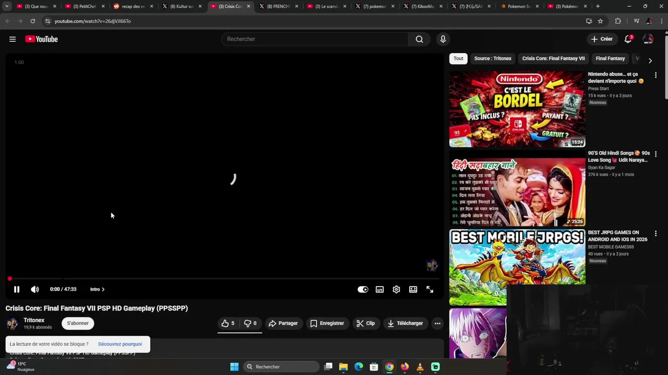The height and width of the screenshot is (375, 668).
Task: Go to YouTube home via logo
Action: 41,39
